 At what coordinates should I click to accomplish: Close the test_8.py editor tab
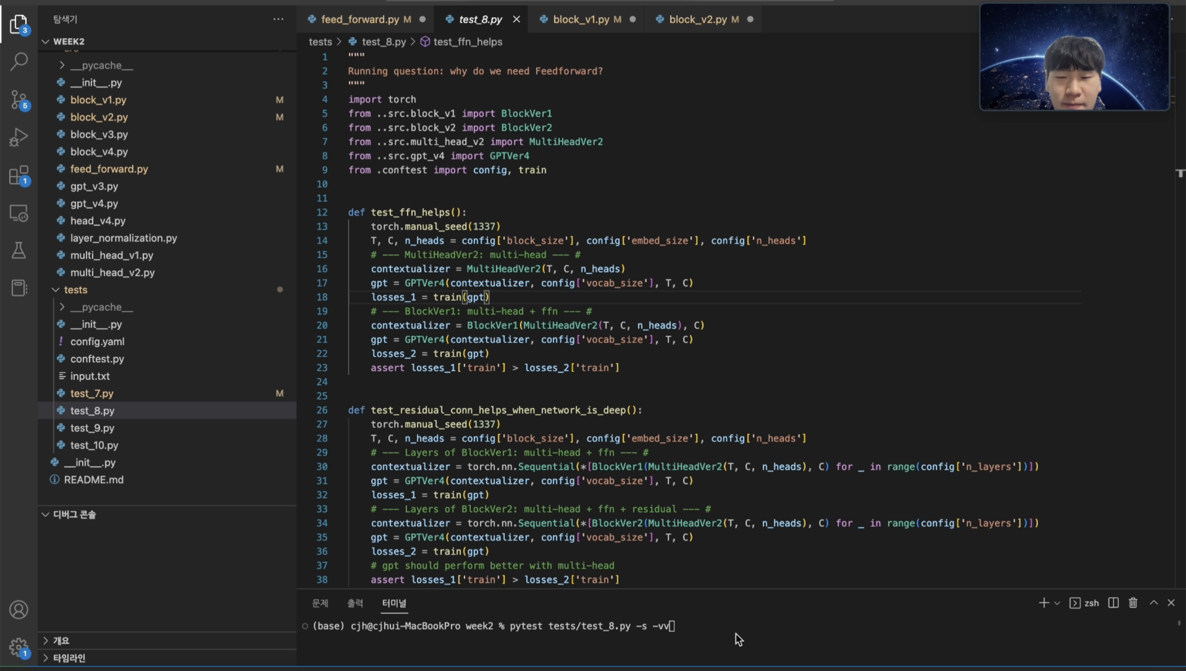516,19
